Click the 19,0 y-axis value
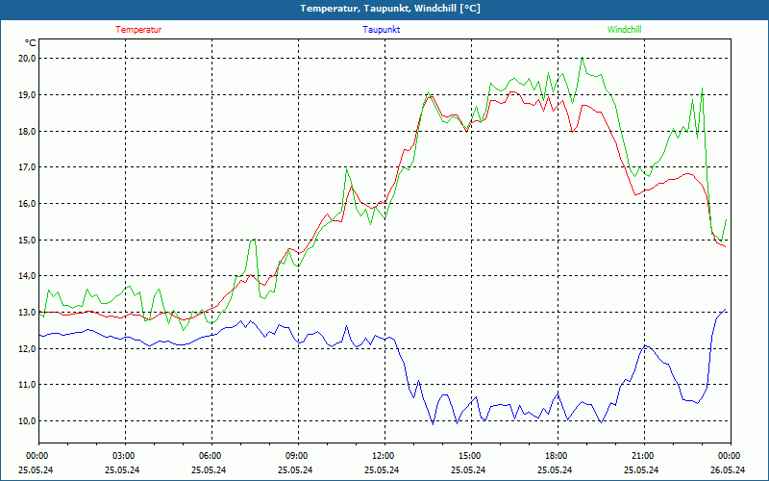 [x=28, y=94]
